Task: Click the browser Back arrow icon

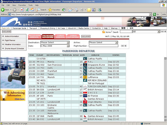Action: 3,10
